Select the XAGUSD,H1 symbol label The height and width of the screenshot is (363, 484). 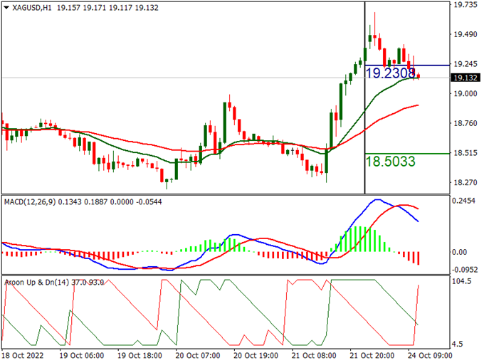point(32,8)
